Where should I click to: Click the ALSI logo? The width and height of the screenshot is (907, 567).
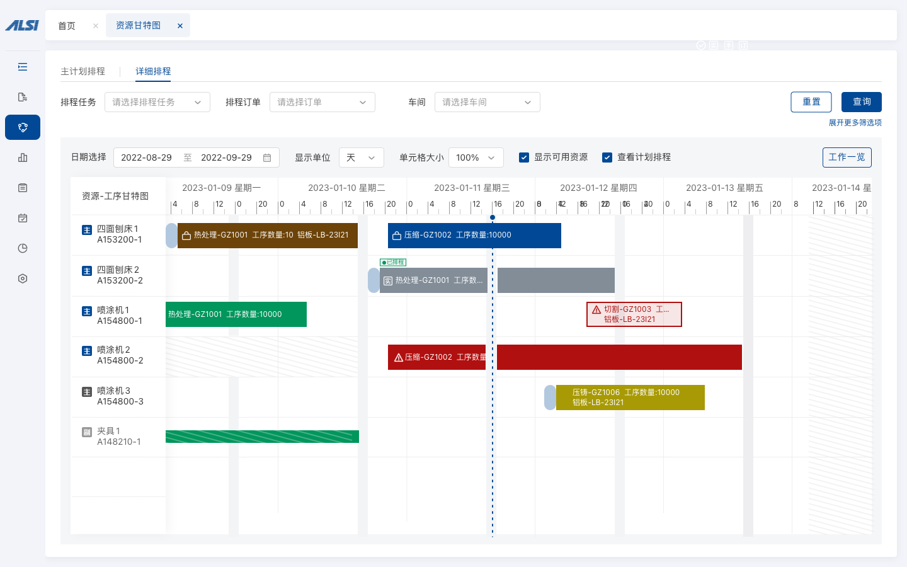22,25
